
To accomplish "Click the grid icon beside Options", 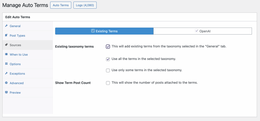I will tap(6, 64).
